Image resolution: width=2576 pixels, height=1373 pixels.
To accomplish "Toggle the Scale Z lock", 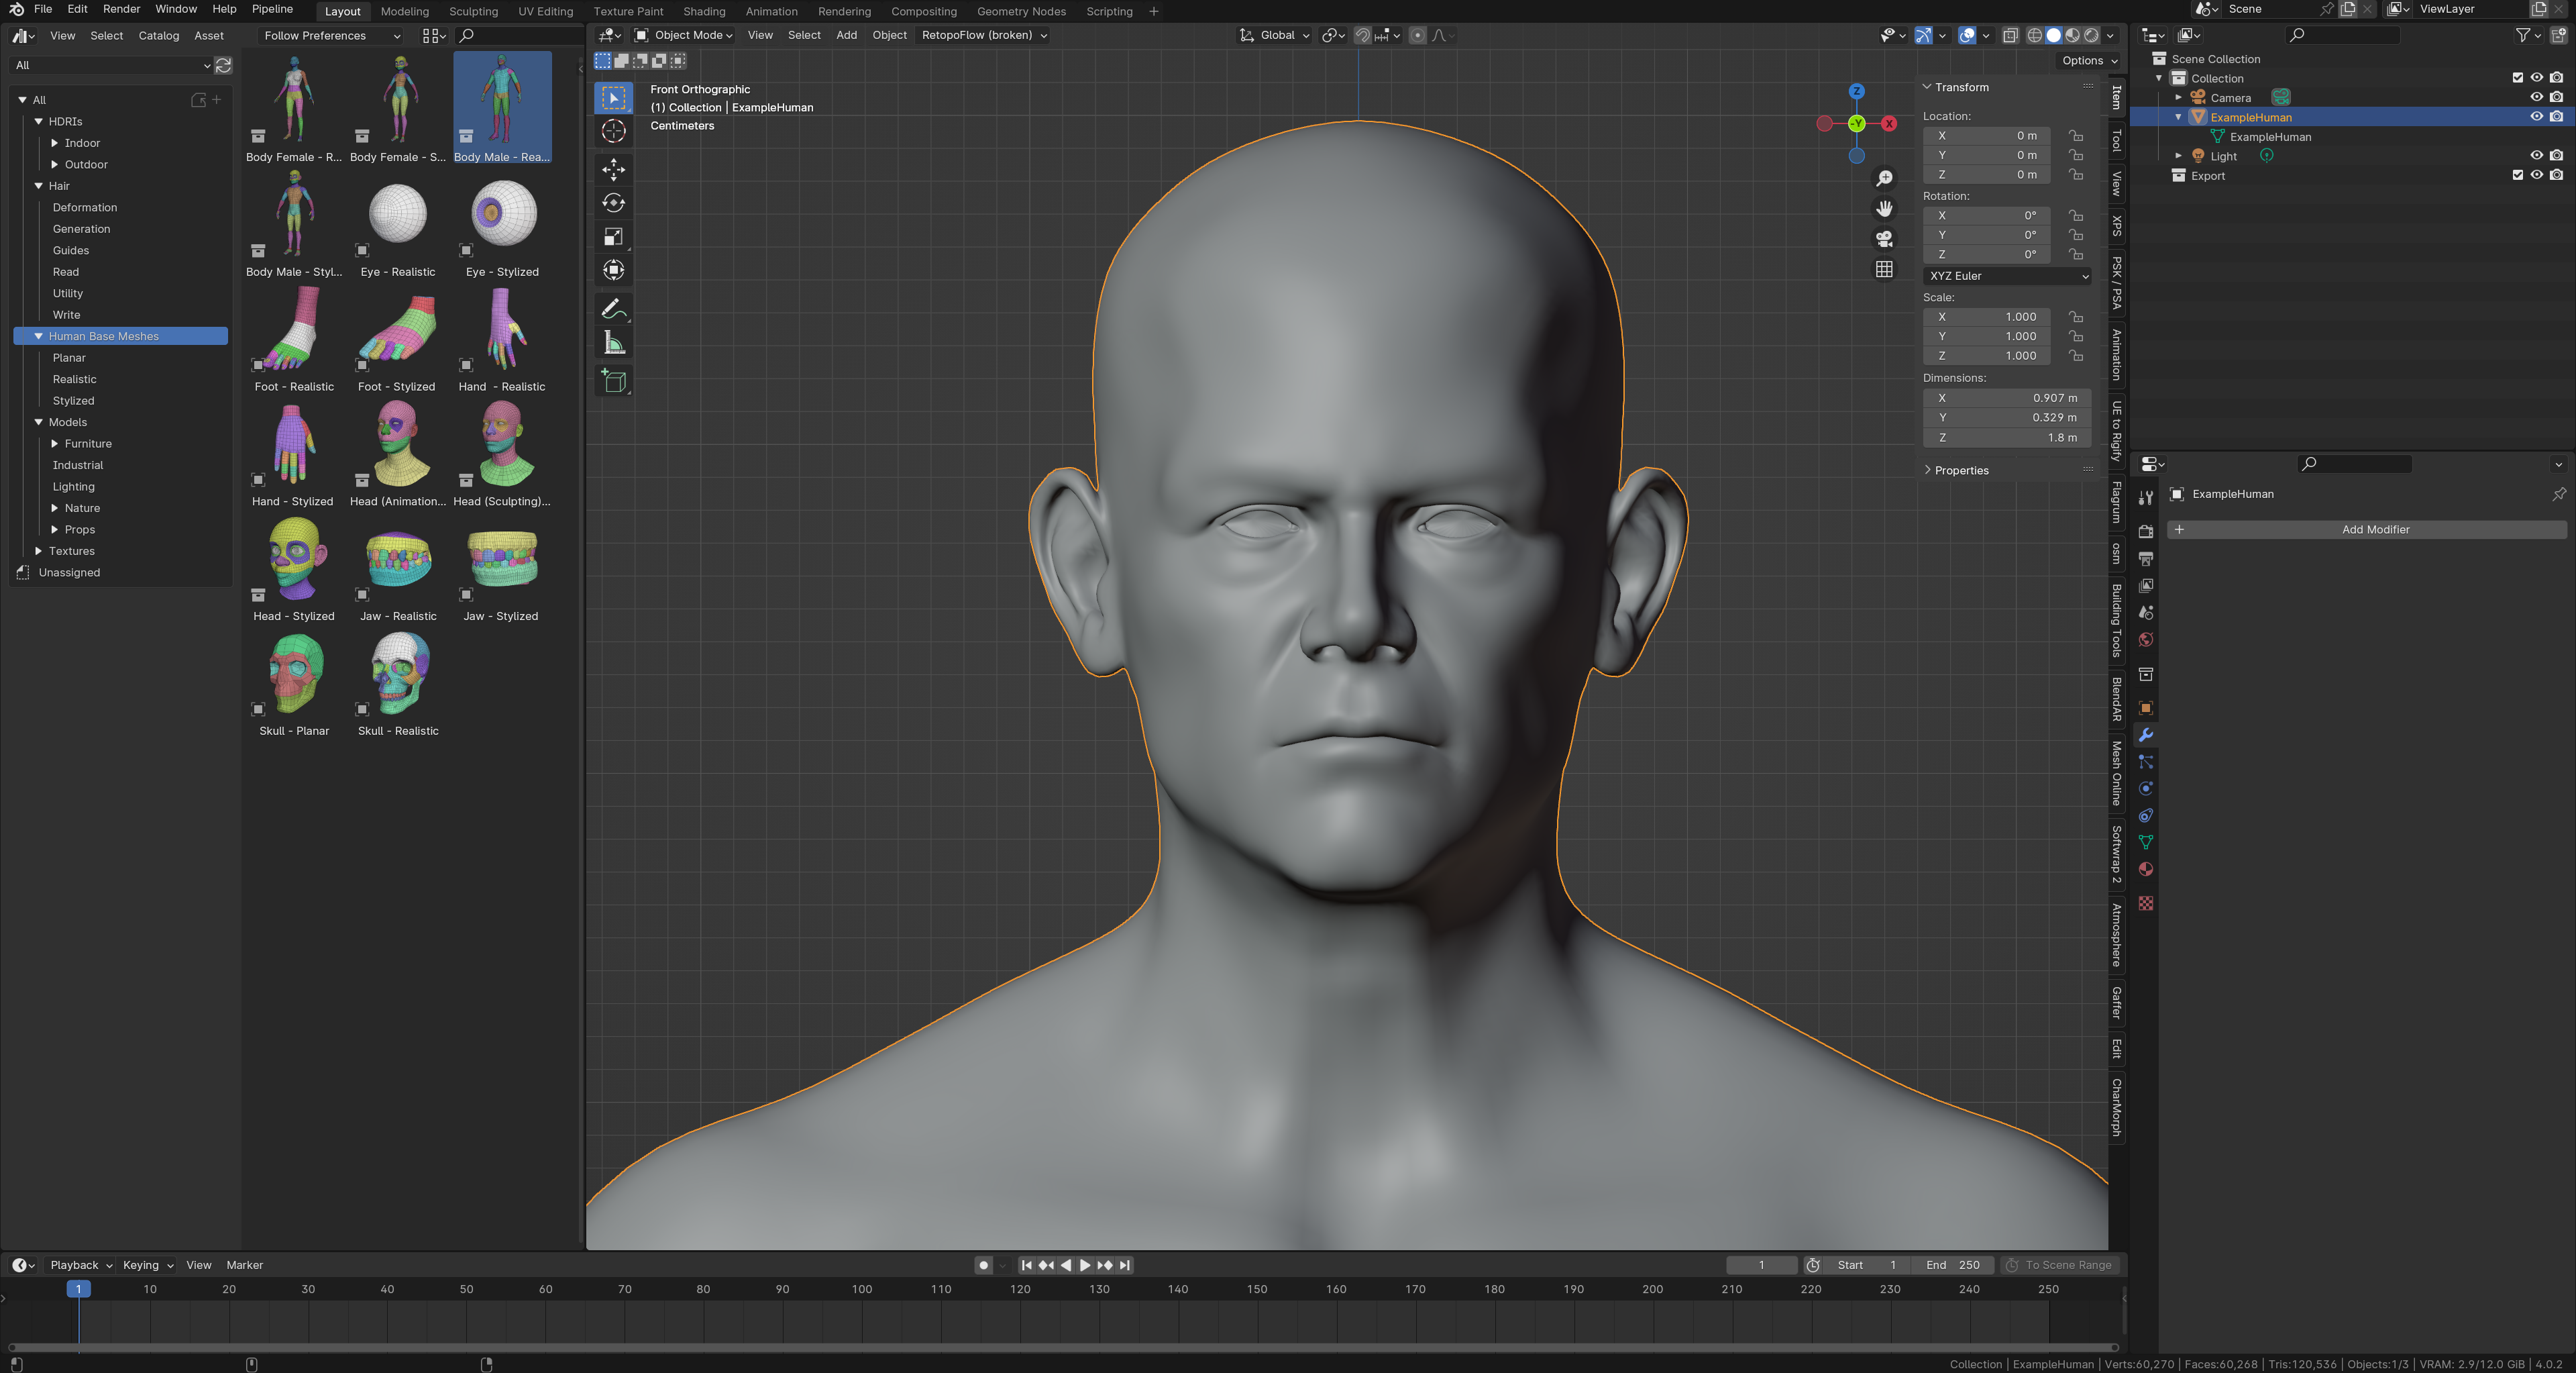I will (x=2076, y=356).
